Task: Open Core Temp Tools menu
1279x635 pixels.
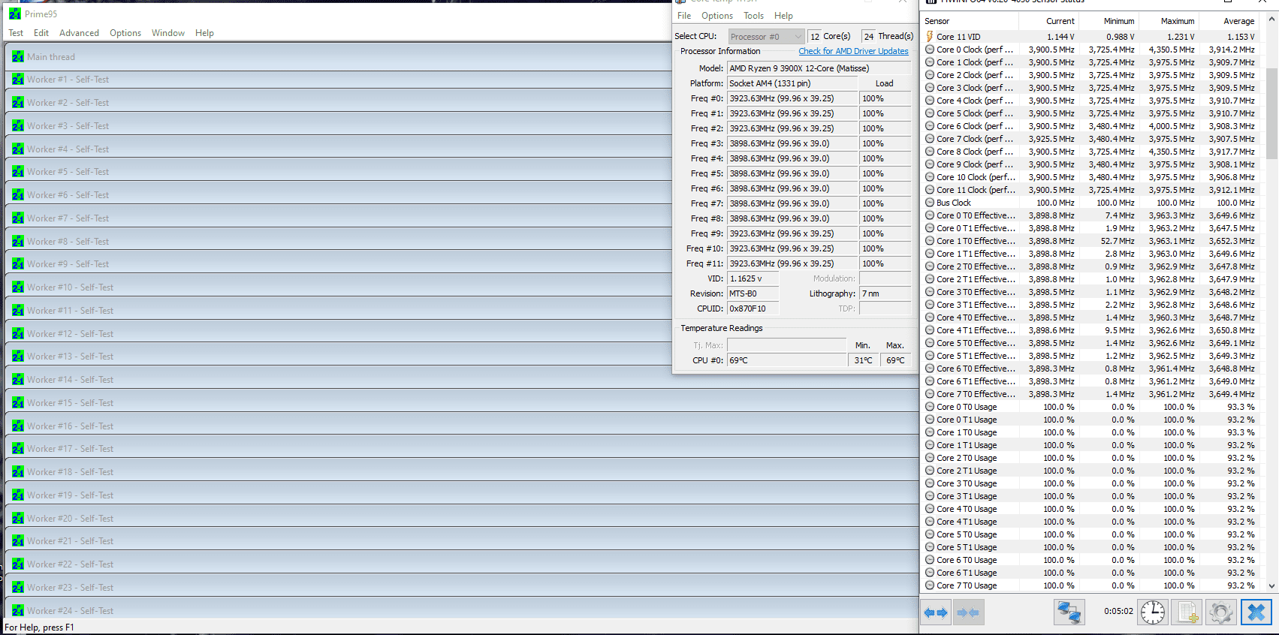Action: (x=753, y=16)
